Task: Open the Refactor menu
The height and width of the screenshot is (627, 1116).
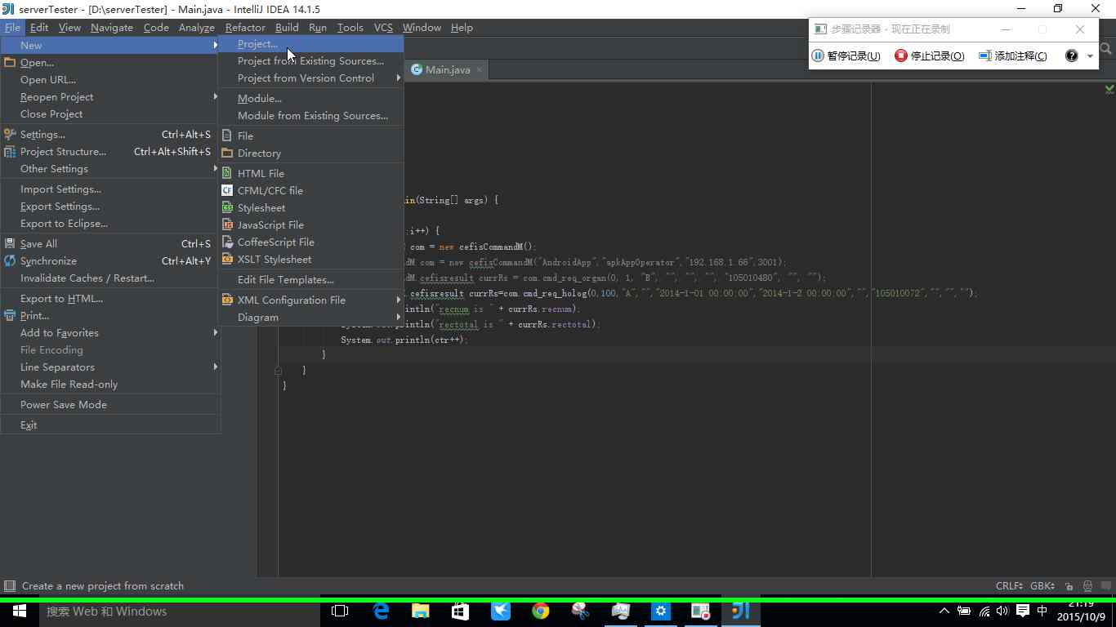Action: [x=245, y=28]
